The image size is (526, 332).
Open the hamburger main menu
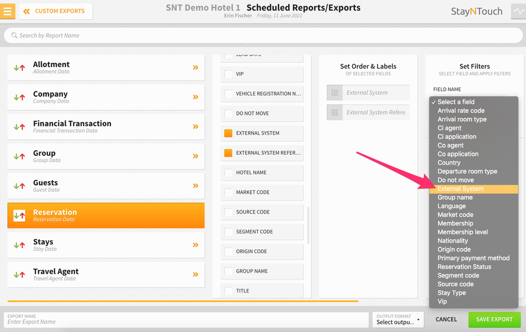tap(7, 11)
